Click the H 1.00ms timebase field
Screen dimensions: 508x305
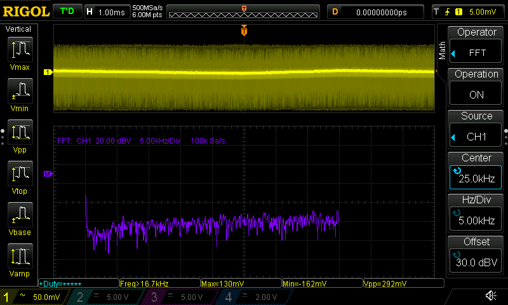(107, 12)
